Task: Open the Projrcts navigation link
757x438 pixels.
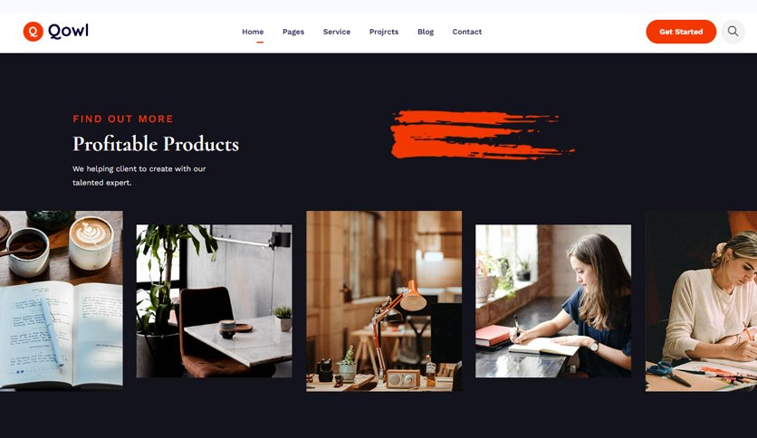Action: 384,32
